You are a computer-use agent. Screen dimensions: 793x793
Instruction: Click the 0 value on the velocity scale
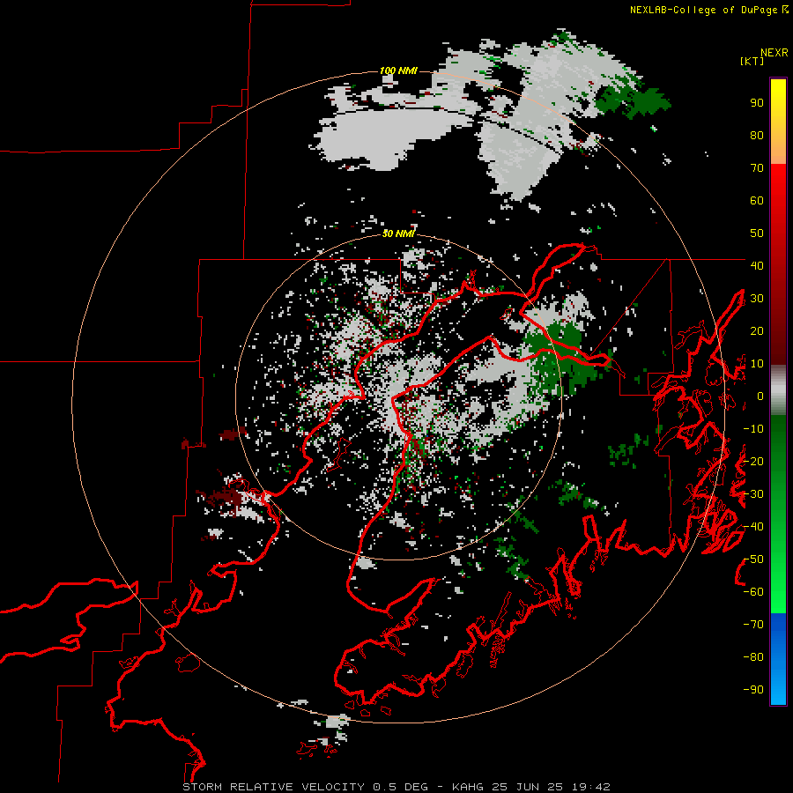click(x=760, y=396)
